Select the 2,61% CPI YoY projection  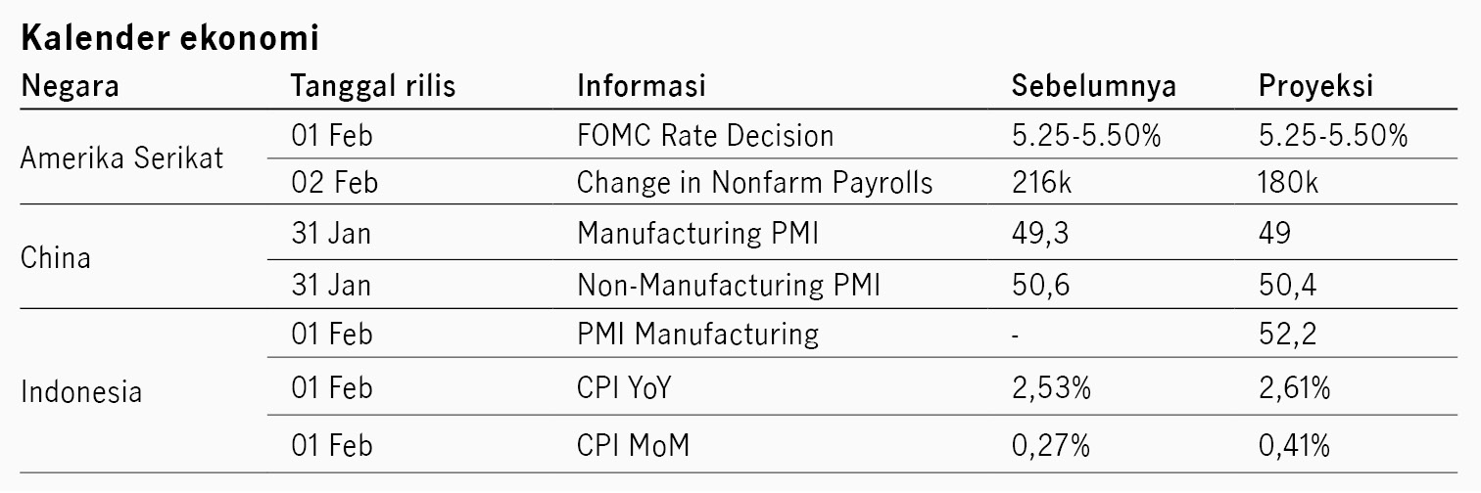point(1294,388)
